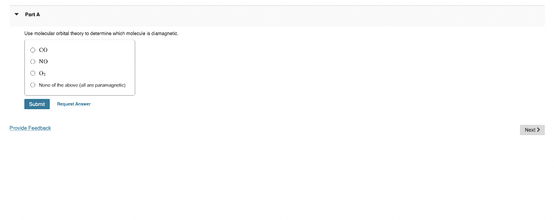Click the empty gray Part A header bar
Viewport: 554px width, 220px height.
click(282, 16)
